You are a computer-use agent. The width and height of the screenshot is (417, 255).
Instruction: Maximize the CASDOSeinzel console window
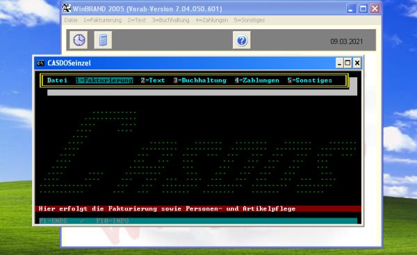[x=347, y=63]
